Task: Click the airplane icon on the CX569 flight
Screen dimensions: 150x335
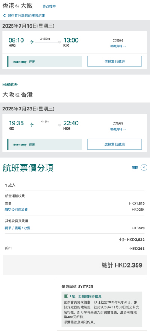Action: [x=32, y=125]
